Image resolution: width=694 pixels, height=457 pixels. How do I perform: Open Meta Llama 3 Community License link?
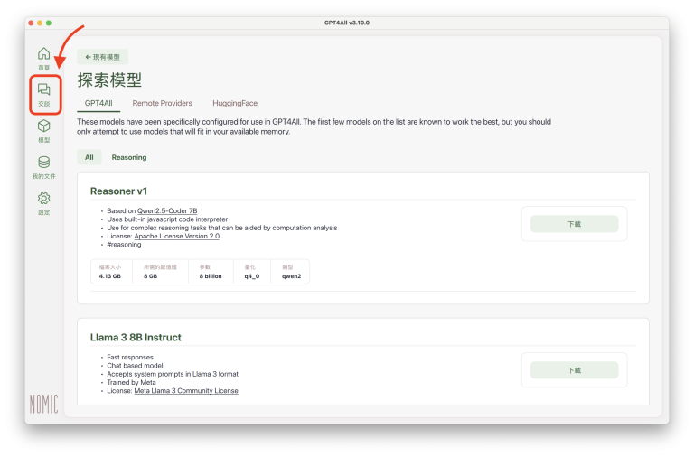click(x=186, y=391)
